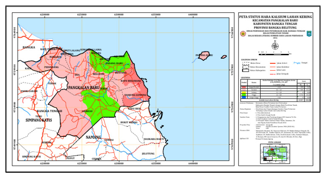Click the map title 'PETA STATUS HARA KALSIUM LAHAN KERING'

(x=275, y=17)
